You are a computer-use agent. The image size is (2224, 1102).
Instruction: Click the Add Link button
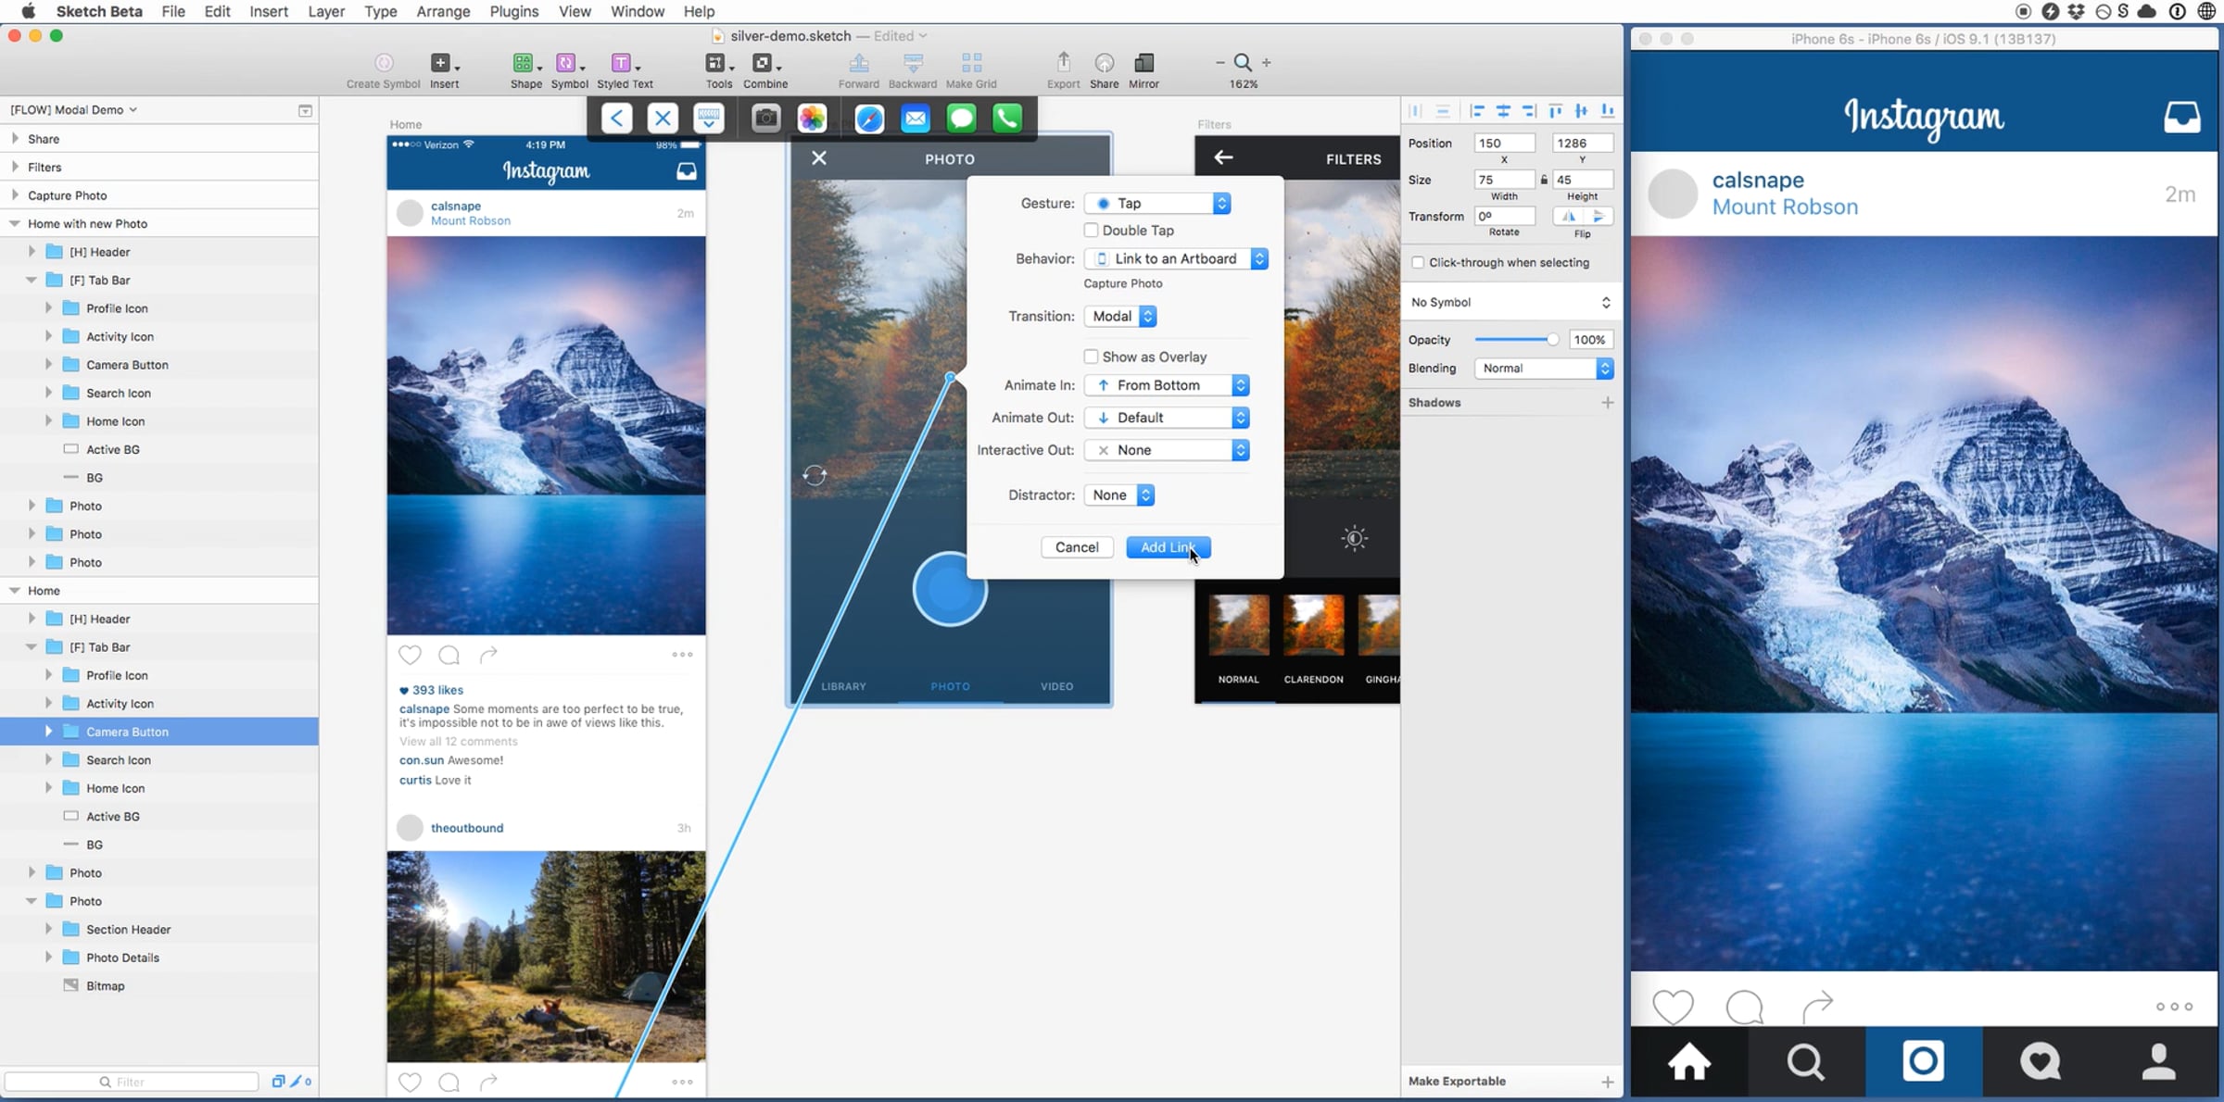tap(1168, 547)
